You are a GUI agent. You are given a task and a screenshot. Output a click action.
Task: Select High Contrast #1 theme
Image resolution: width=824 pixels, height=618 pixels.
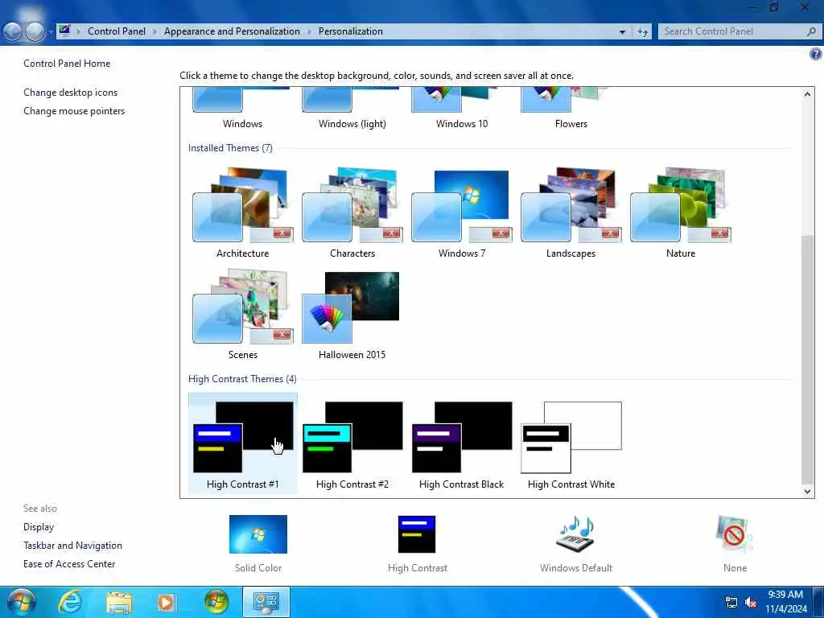(x=242, y=443)
